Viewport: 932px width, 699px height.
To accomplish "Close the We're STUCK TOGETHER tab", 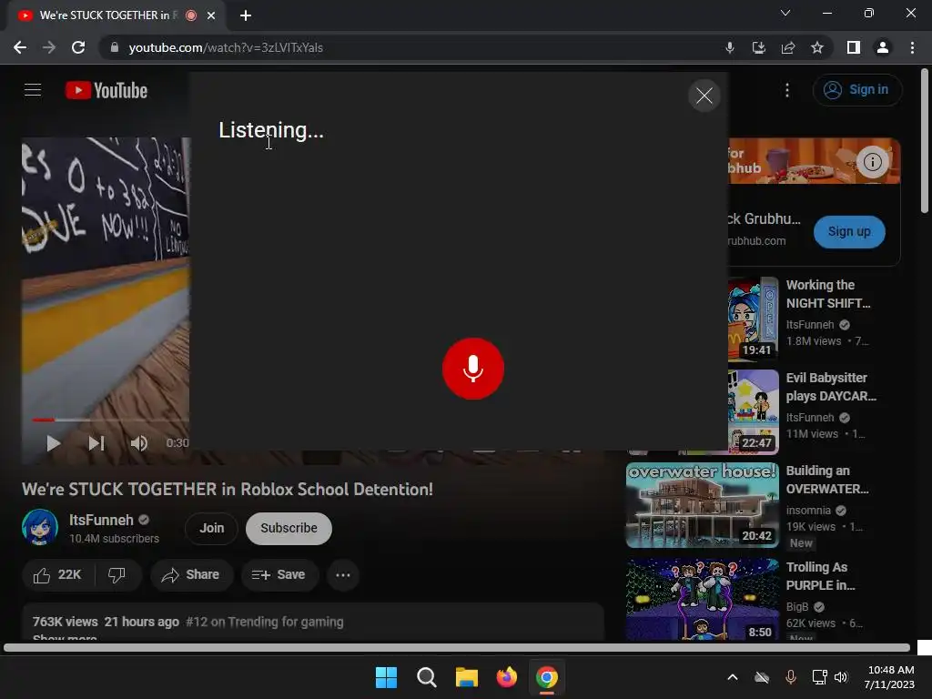I will (x=211, y=15).
